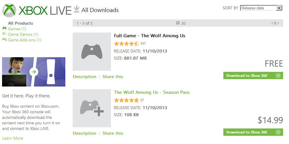Click the Sort By dropdown arrow

pyautogui.click(x=279, y=8)
